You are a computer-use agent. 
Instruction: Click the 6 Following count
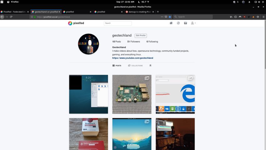(152, 42)
